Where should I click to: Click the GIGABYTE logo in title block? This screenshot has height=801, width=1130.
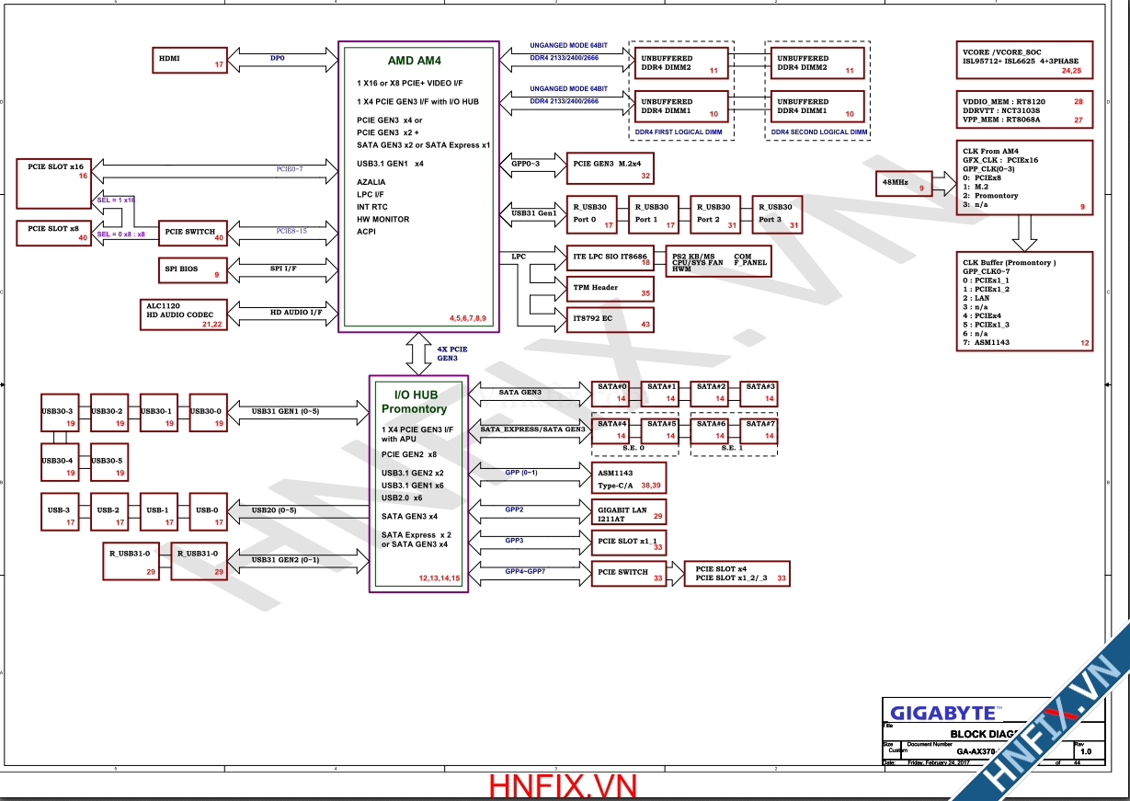click(x=943, y=713)
